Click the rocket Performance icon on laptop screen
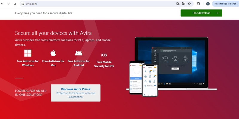Image resolution: width=239 pixels, height=119 pixels. [185, 58]
